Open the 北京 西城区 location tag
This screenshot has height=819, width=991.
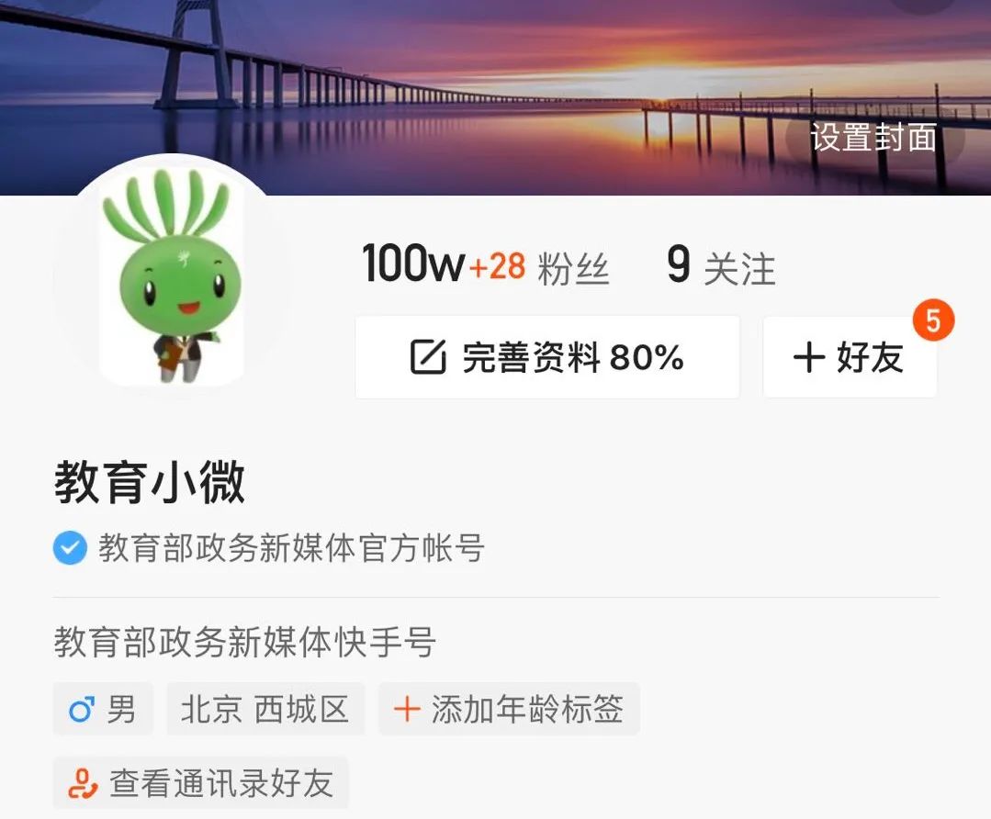265,709
